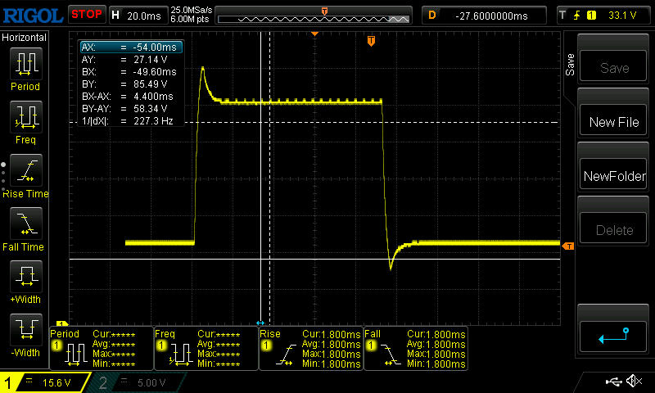Click the trigger level 33.1 V readout
The height and width of the screenshot is (393, 655).
point(622,16)
